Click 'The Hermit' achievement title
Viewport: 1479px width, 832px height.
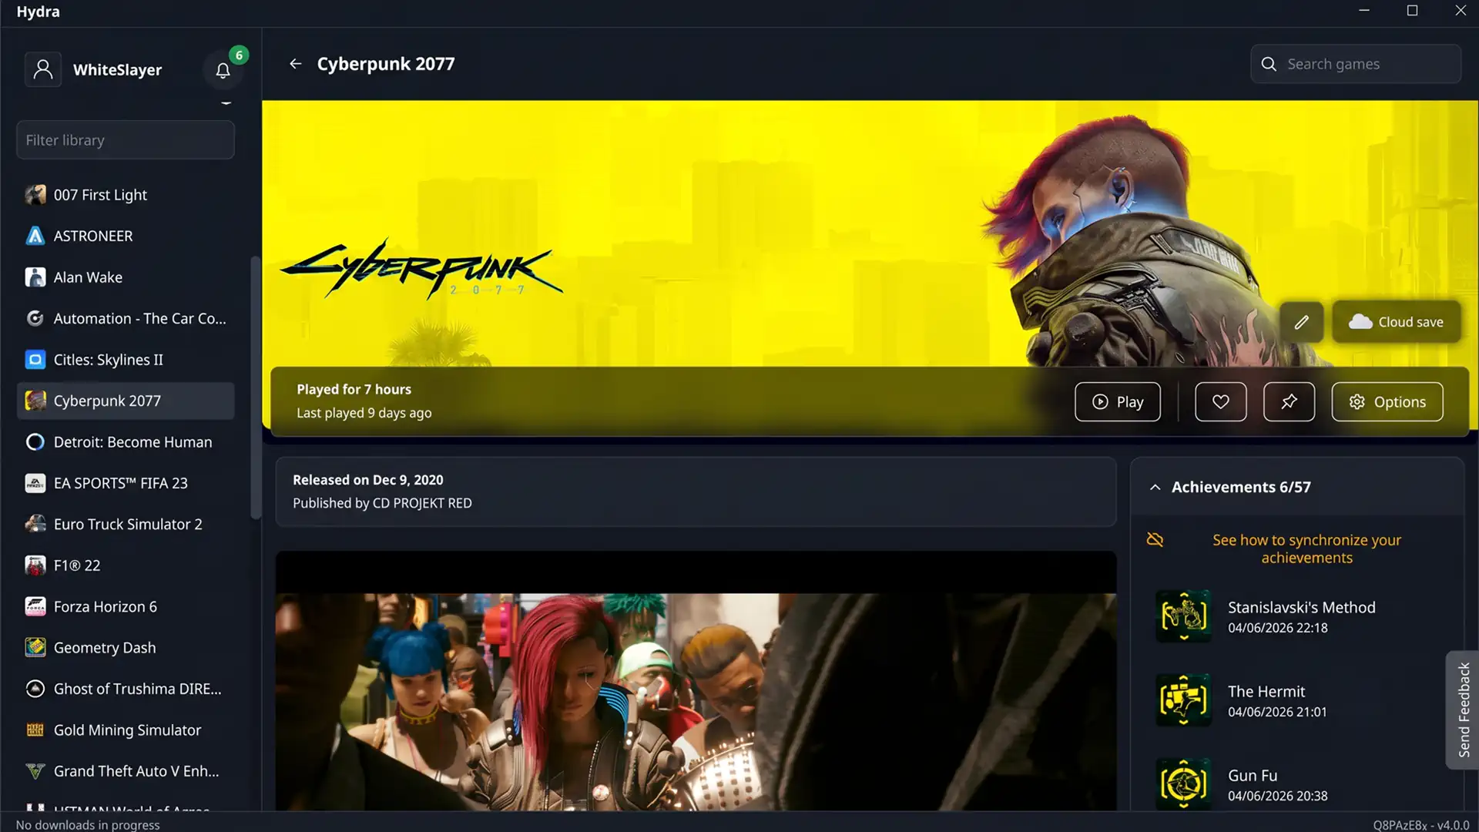click(1266, 691)
